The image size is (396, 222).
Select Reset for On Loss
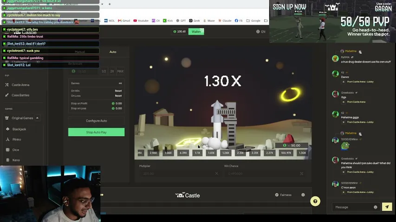click(x=118, y=96)
